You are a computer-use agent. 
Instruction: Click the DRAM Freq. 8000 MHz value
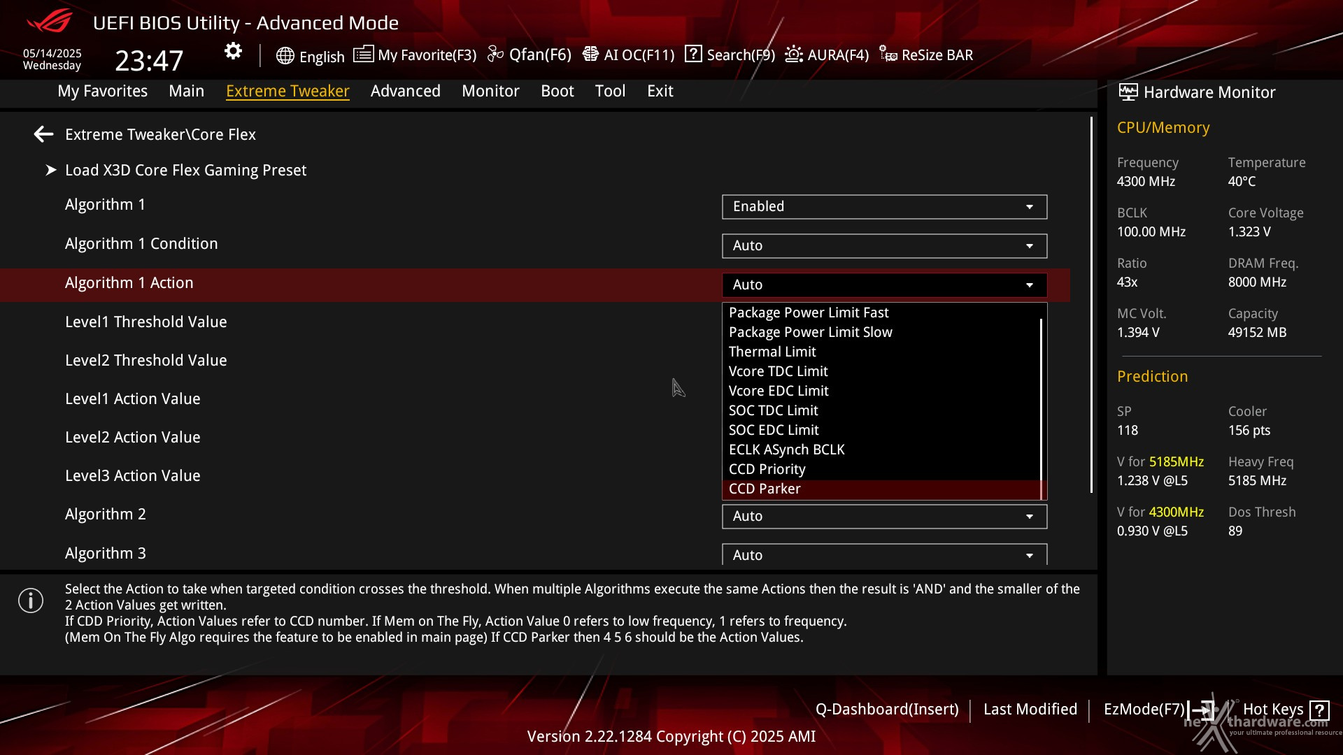click(1257, 282)
